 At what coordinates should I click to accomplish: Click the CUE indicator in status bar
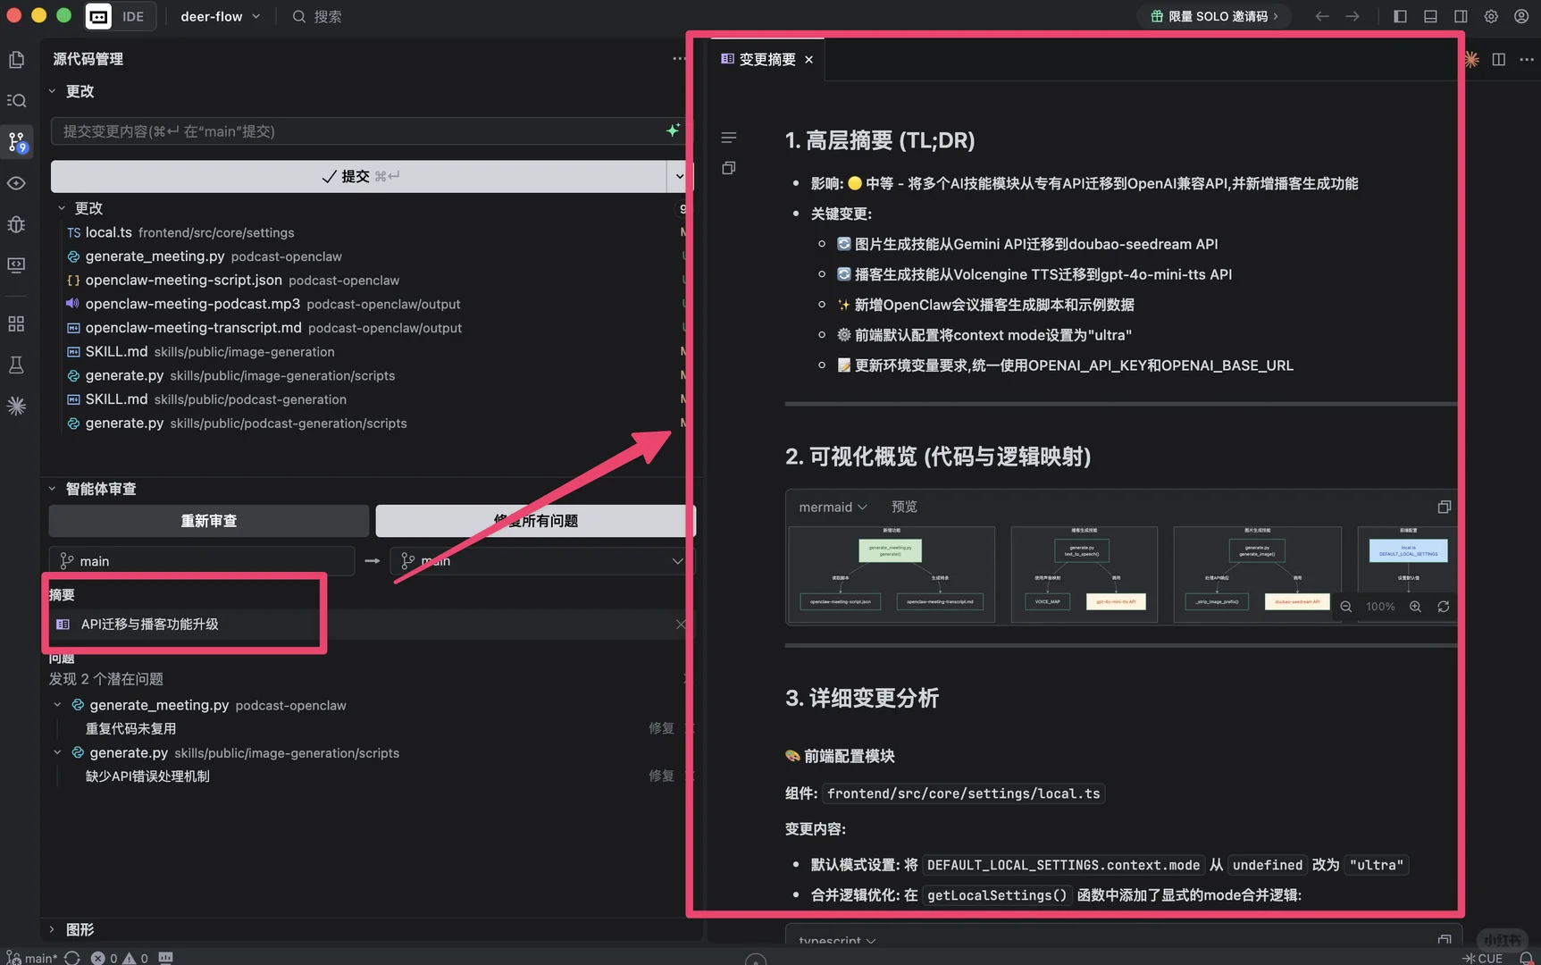1484,958
